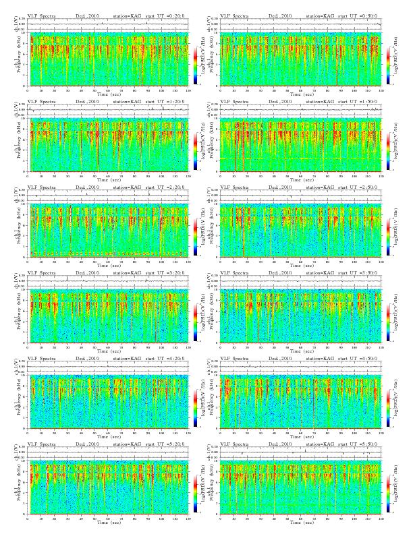Click the spectrogram for start UT 3:50:0
The height and width of the screenshot is (534, 413).
301,316
